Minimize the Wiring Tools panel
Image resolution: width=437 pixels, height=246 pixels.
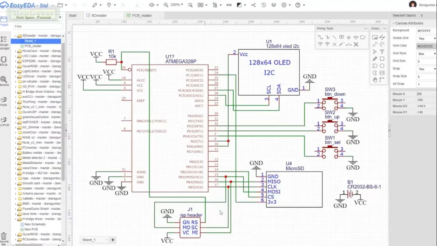click(x=366, y=28)
